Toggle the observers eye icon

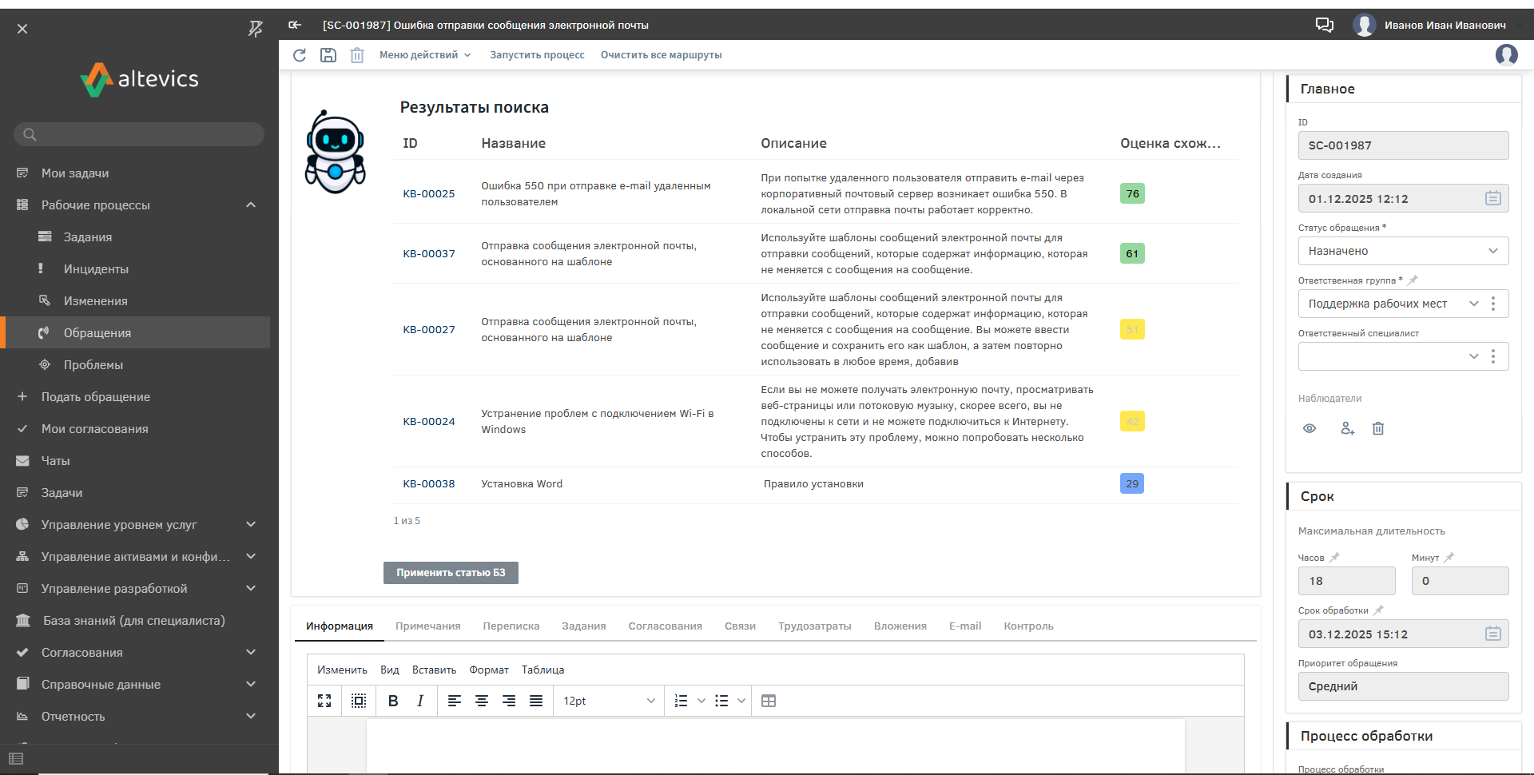1309,428
